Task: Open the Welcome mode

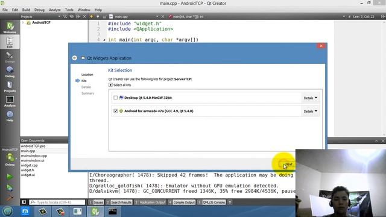Action: pyautogui.click(x=10, y=27)
